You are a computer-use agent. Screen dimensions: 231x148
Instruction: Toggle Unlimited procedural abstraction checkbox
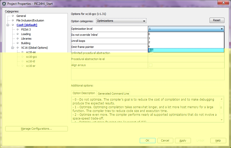pyautogui.click(x=151, y=53)
